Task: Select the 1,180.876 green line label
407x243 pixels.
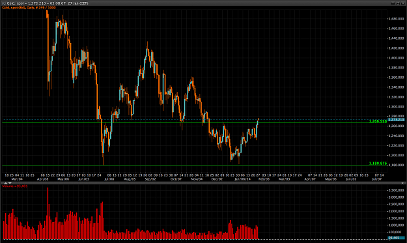Action: pos(378,164)
